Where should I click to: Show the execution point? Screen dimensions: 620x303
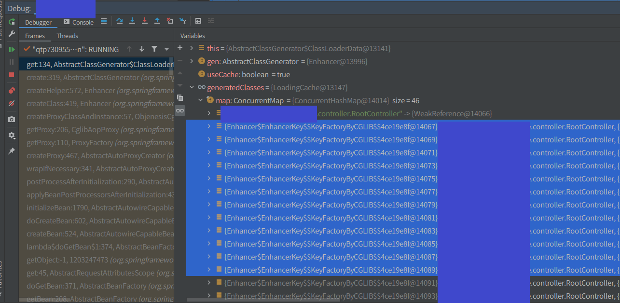click(104, 21)
